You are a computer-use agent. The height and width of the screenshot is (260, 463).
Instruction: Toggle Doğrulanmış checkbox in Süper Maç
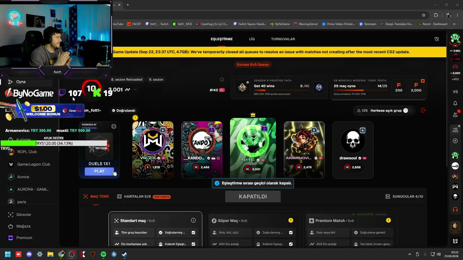291,233
